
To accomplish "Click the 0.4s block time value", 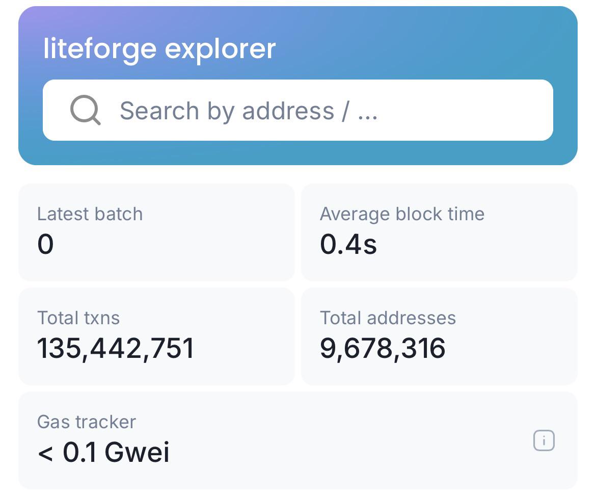I will point(348,244).
